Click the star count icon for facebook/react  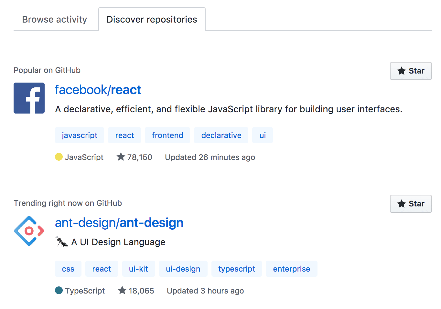point(121,157)
